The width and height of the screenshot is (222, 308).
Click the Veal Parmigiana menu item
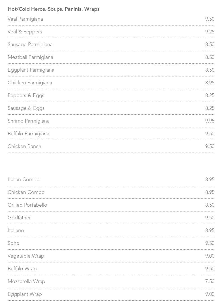click(x=25, y=19)
